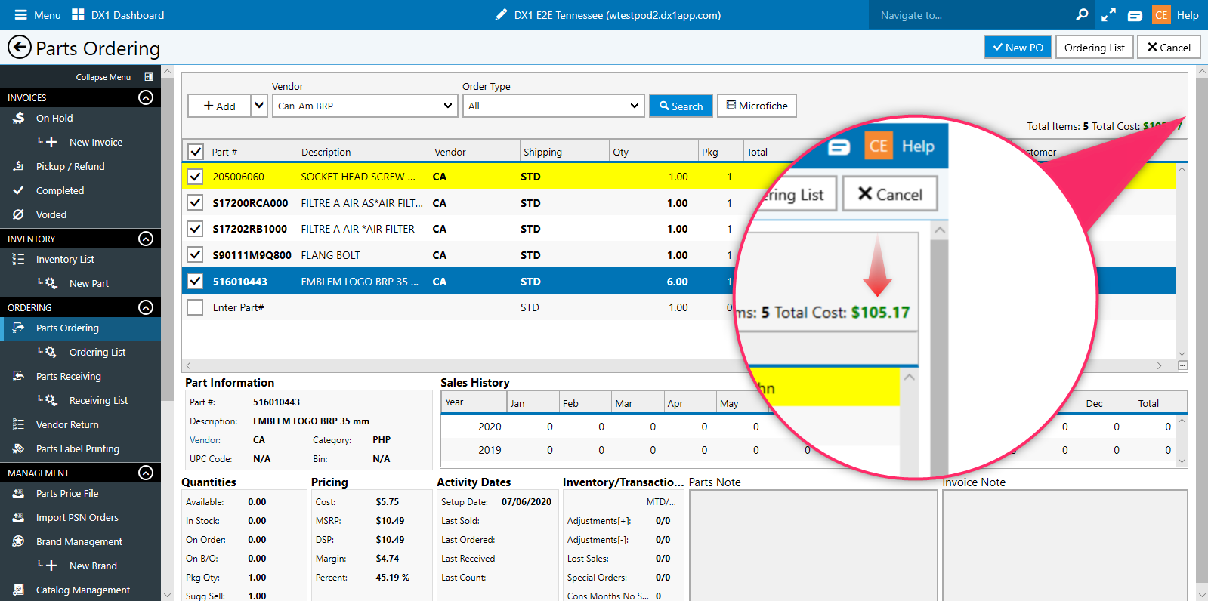This screenshot has height=601, width=1208.
Task: Open Import PSN Orders
Action: [77, 517]
